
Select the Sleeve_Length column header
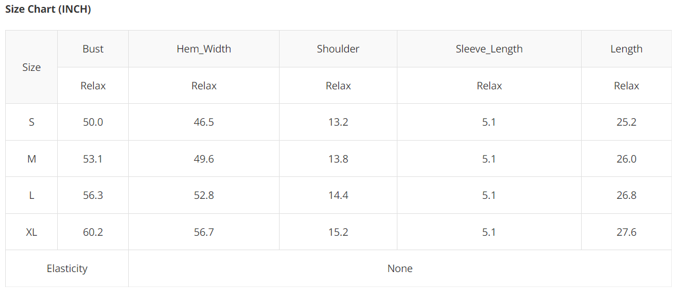point(489,49)
